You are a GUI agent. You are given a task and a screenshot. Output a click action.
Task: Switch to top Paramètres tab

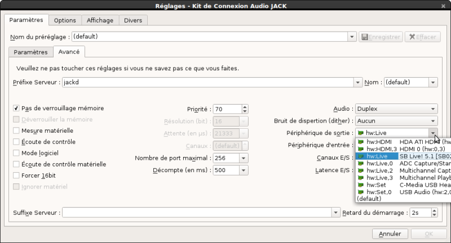tap(26, 20)
